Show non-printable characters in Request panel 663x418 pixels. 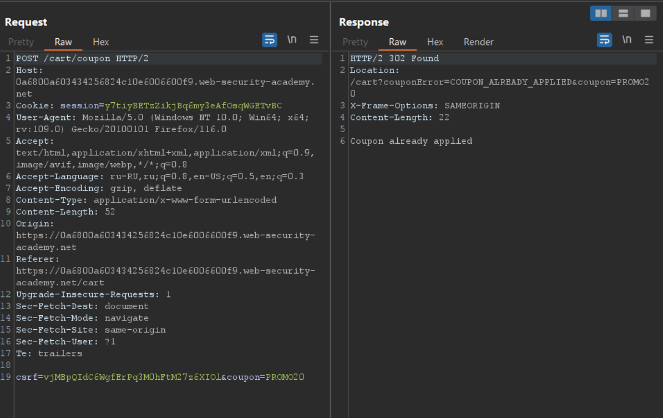click(x=292, y=40)
